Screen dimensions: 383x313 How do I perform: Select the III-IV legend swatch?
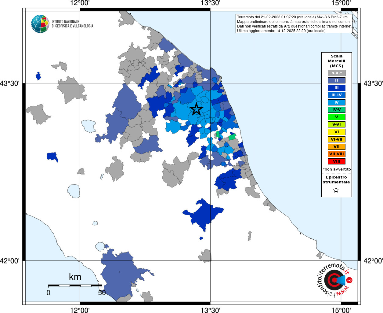(x=337, y=95)
